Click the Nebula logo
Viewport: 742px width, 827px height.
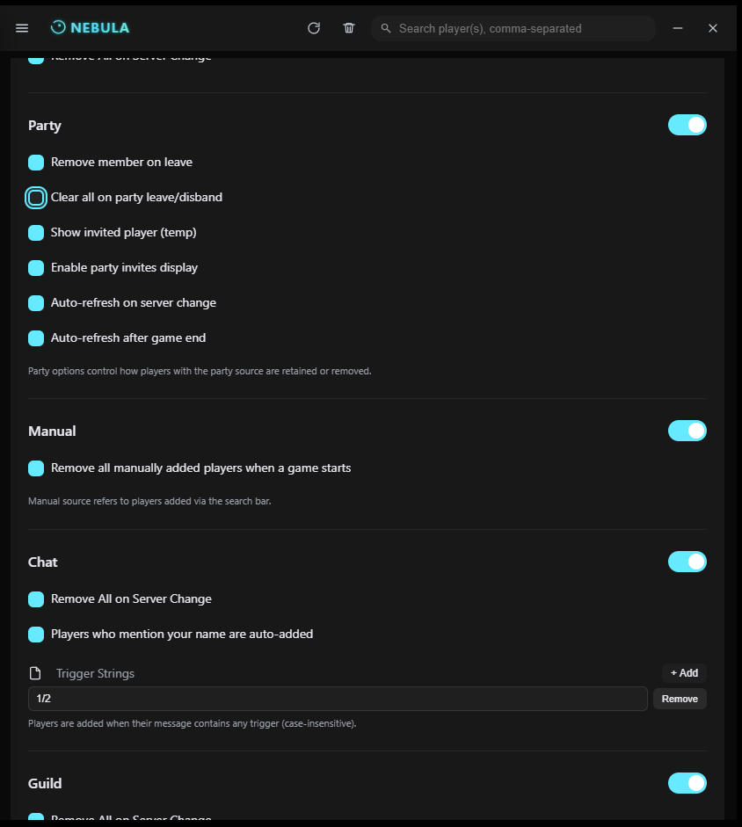tap(89, 27)
